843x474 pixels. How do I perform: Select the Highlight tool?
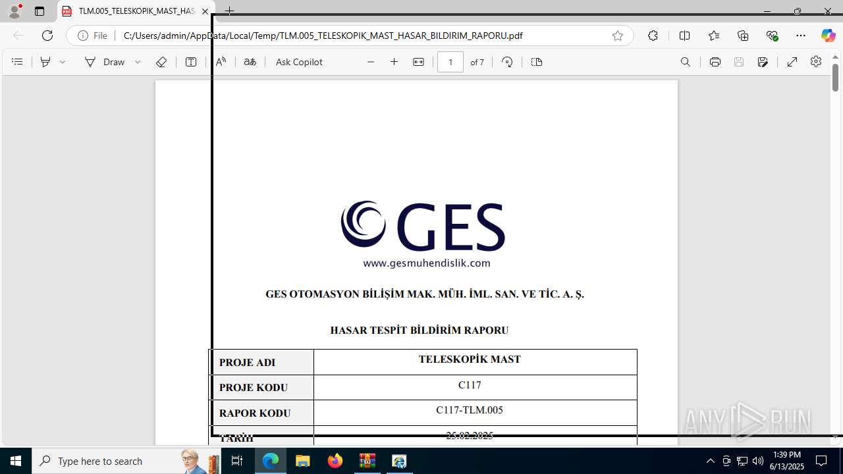tap(45, 62)
